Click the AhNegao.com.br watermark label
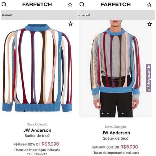The image size is (156, 156). click(149, 78)
